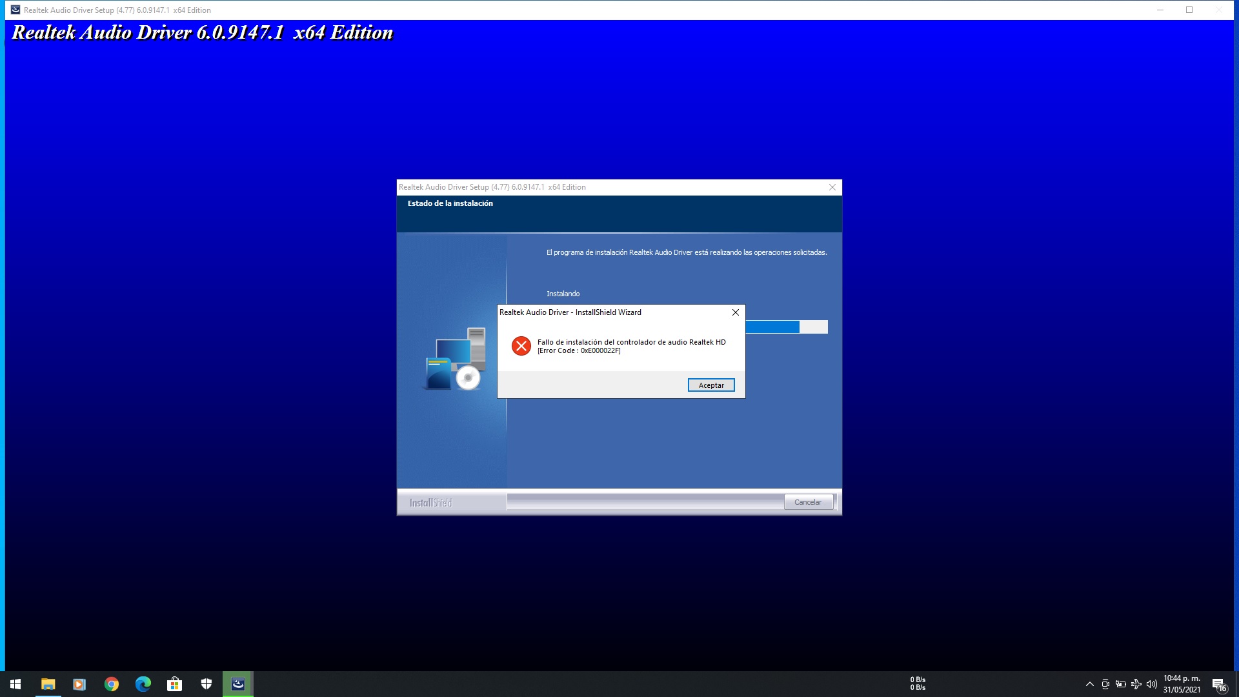The height and width of the screenshot is (697, 1239).
Task: Click the date '31/05/2021' in the taskbar
Action: pyautogui.click(x=1182, y=690)
